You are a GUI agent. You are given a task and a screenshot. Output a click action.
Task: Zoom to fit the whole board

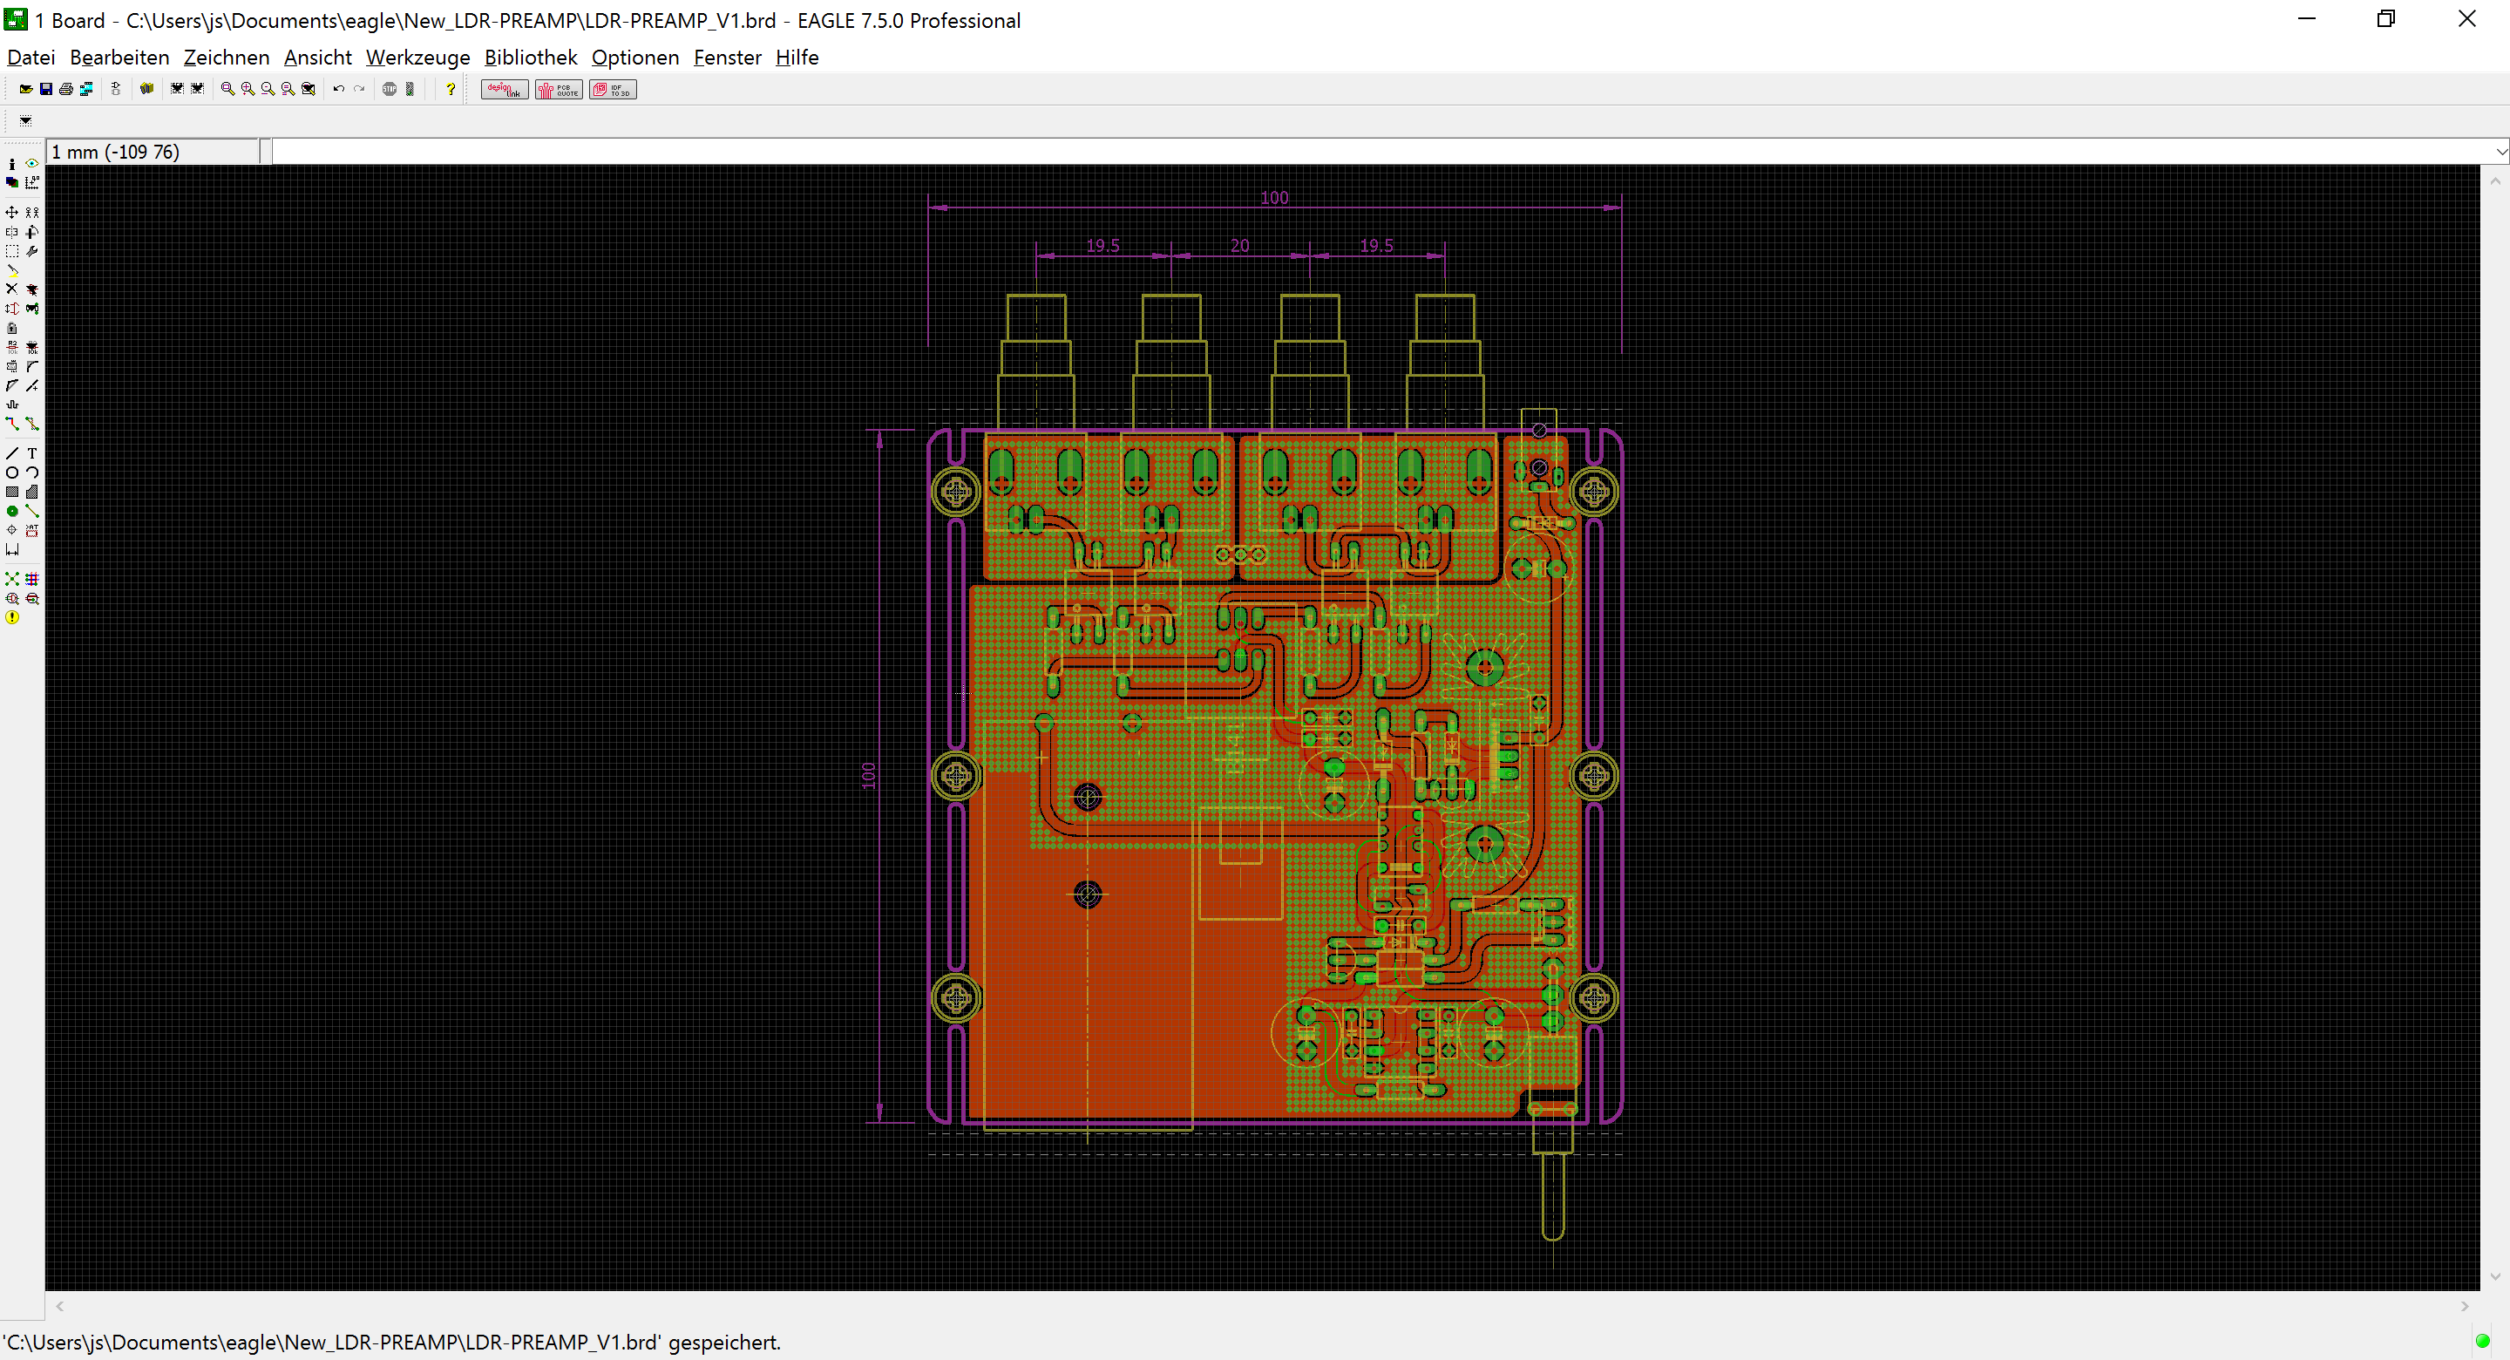[x=227, y=89]
